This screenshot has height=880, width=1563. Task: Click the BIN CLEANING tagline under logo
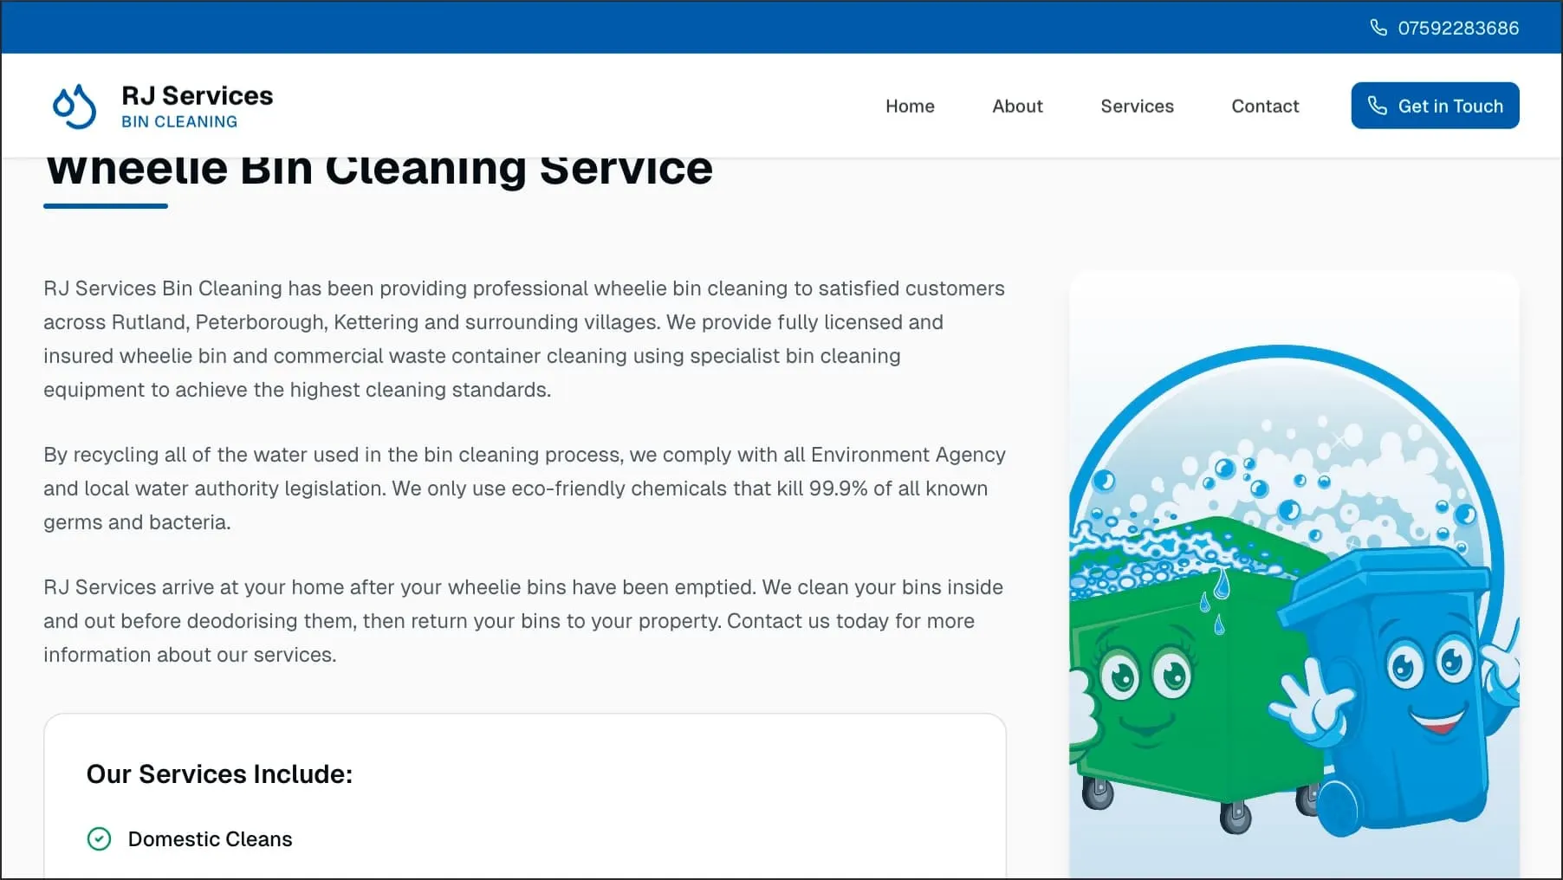pos(179,122)
